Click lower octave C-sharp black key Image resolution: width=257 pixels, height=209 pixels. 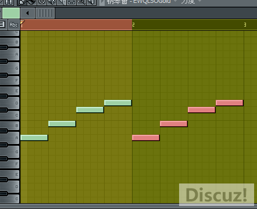[4, 193]
